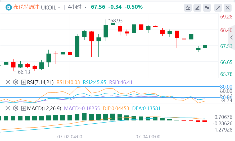This screenshot has height=141, width=235.
Task: Remove the MACD indicator panel
Action: click(8, 108)
